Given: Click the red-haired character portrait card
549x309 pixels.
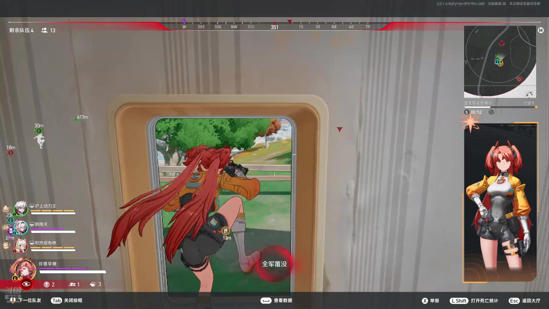Looking at the screenshot, I should point(500,203).
